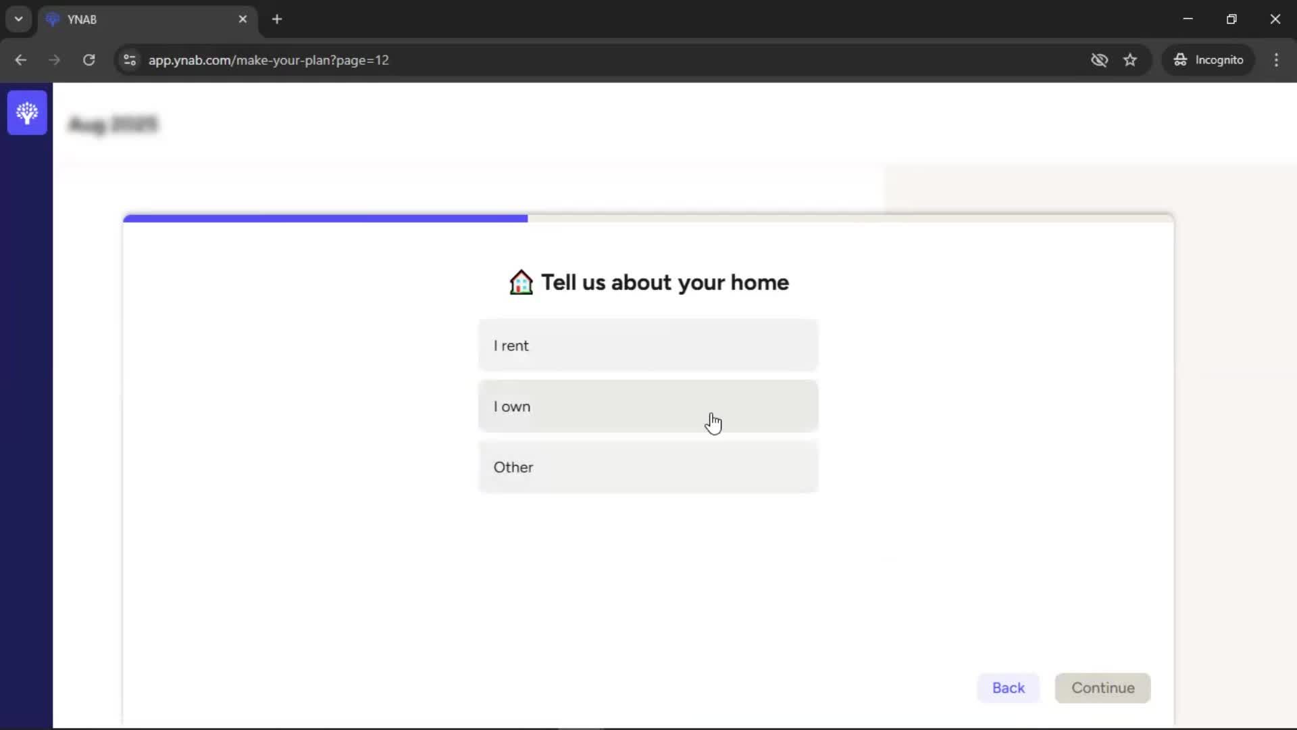
Task: Click the house emoji icon
Action: [521, 283]
